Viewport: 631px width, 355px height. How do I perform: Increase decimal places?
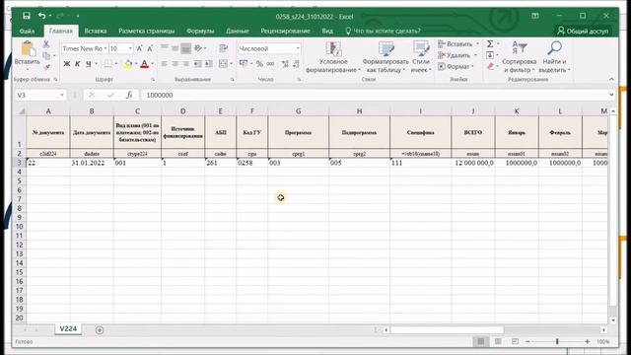pyautogui.click(x=285, y=64)
